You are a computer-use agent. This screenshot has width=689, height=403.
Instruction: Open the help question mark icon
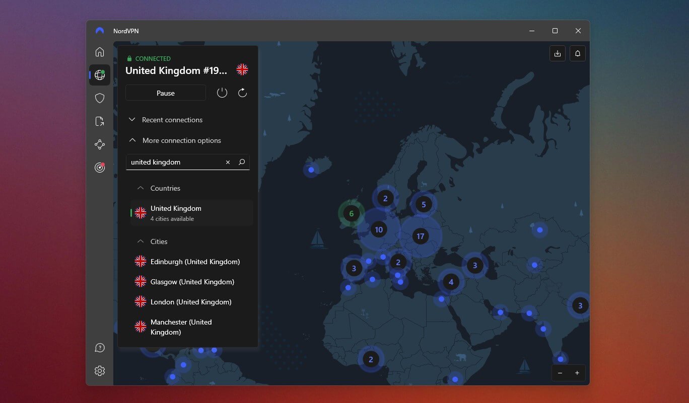pyautogui.click(x=100, y=348)
